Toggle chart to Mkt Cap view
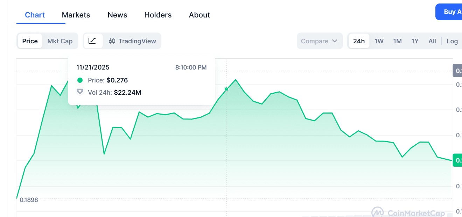462x217 pixels. [60, 41]
